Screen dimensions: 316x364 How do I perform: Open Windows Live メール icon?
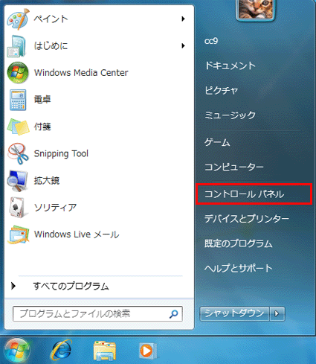pos(19,234)
